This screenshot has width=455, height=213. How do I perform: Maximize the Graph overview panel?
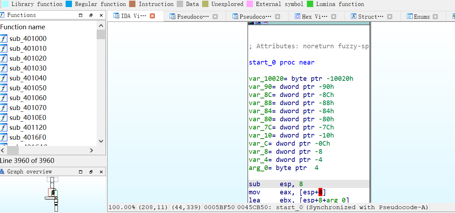tap(81, 172)
